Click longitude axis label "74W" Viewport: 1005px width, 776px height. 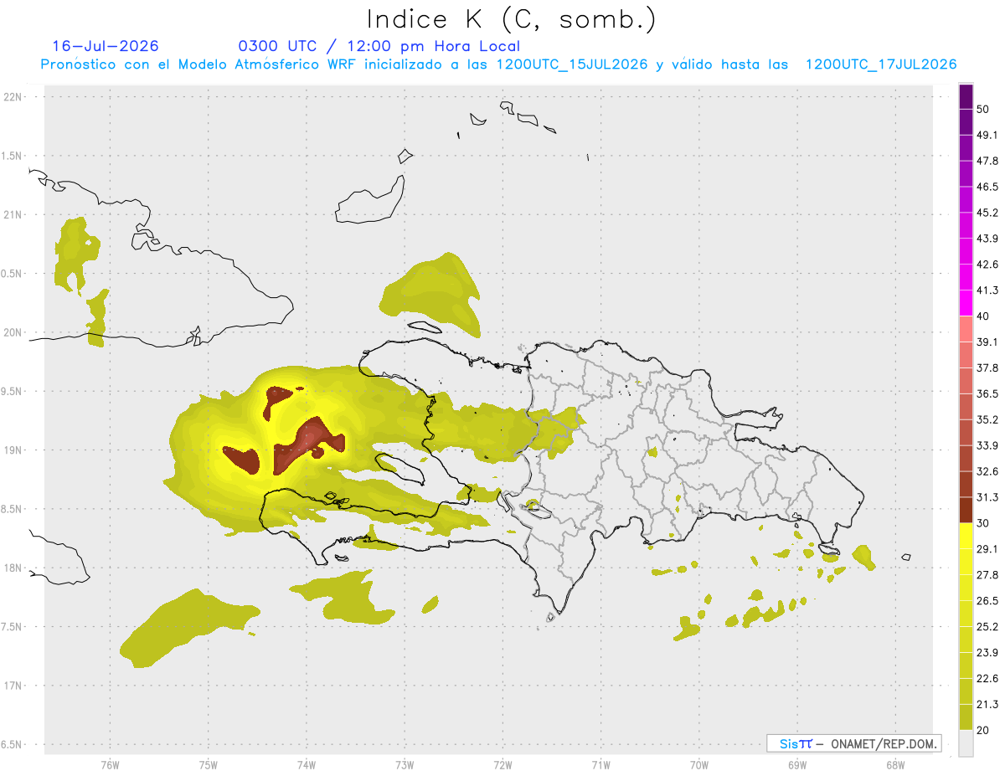click(x=307, y=765)
